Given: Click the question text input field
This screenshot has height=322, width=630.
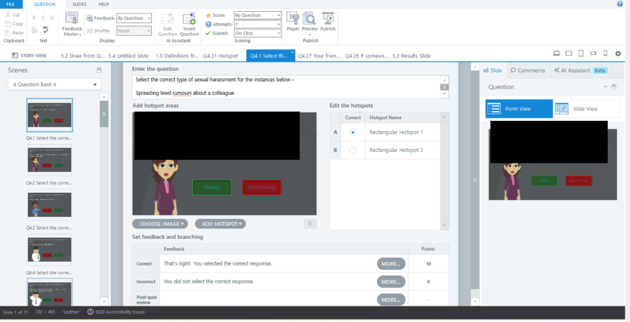Looking at the screenshot, I should [x=286, y=86].
